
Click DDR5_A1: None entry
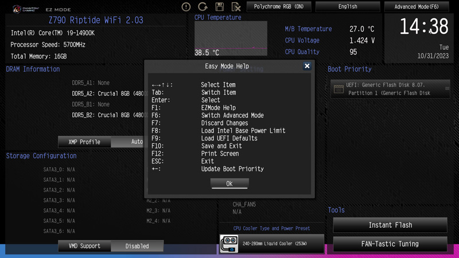point(91,83)
